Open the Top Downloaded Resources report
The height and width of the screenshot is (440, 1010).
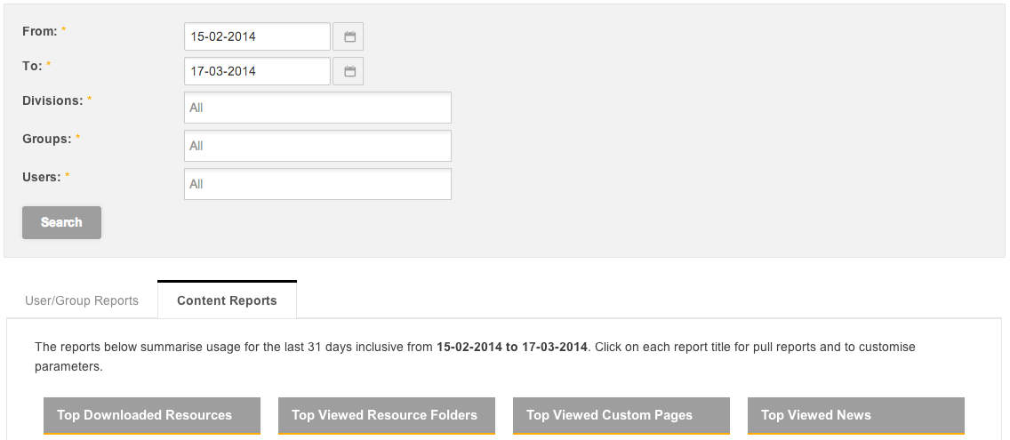(x=152, y=415)
